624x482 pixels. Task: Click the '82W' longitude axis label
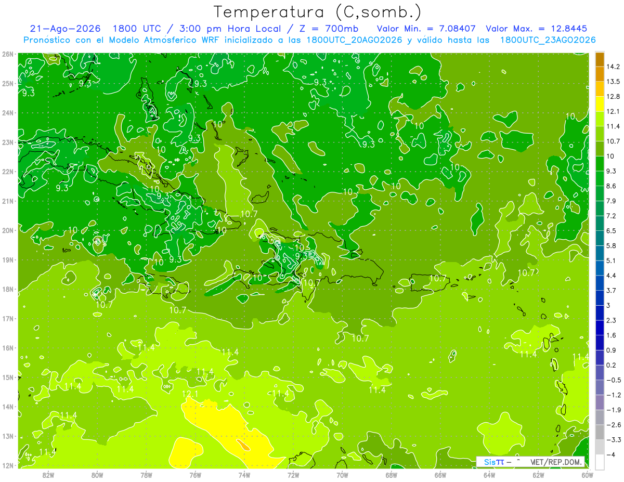[48, 475]
